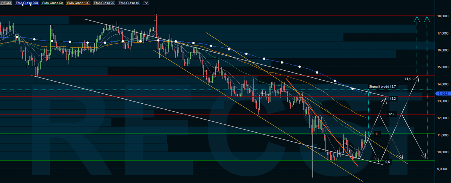Image resolution: width=451 pixels, height=183 pixels.
Task: Click the 18,0000 price axis label
Action: coord(442,16)
